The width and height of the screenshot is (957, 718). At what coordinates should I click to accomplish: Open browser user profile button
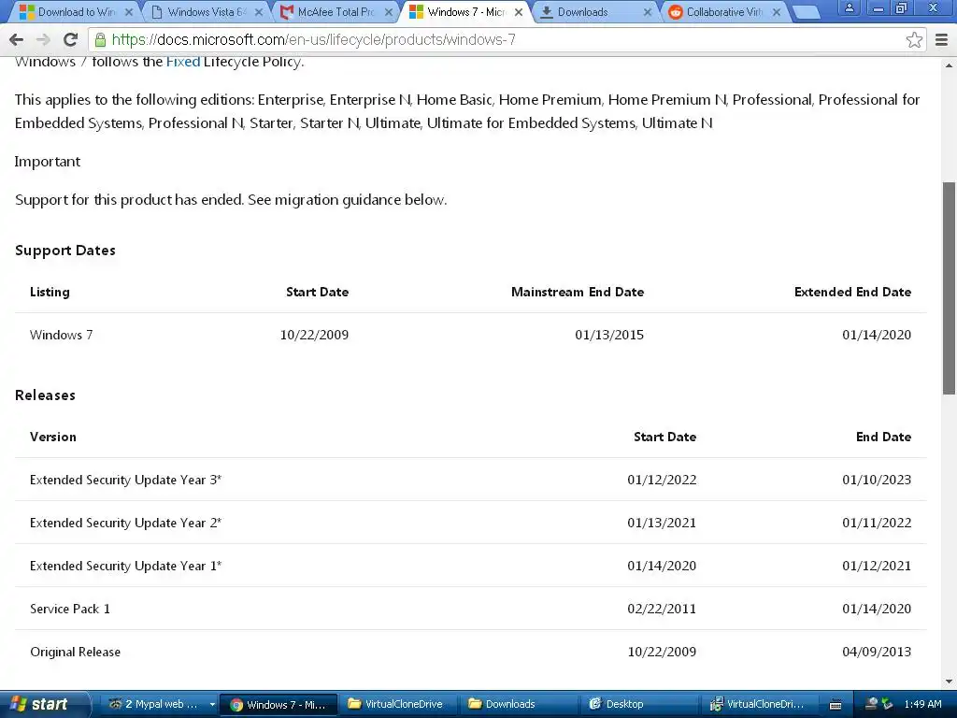point(849,7)
